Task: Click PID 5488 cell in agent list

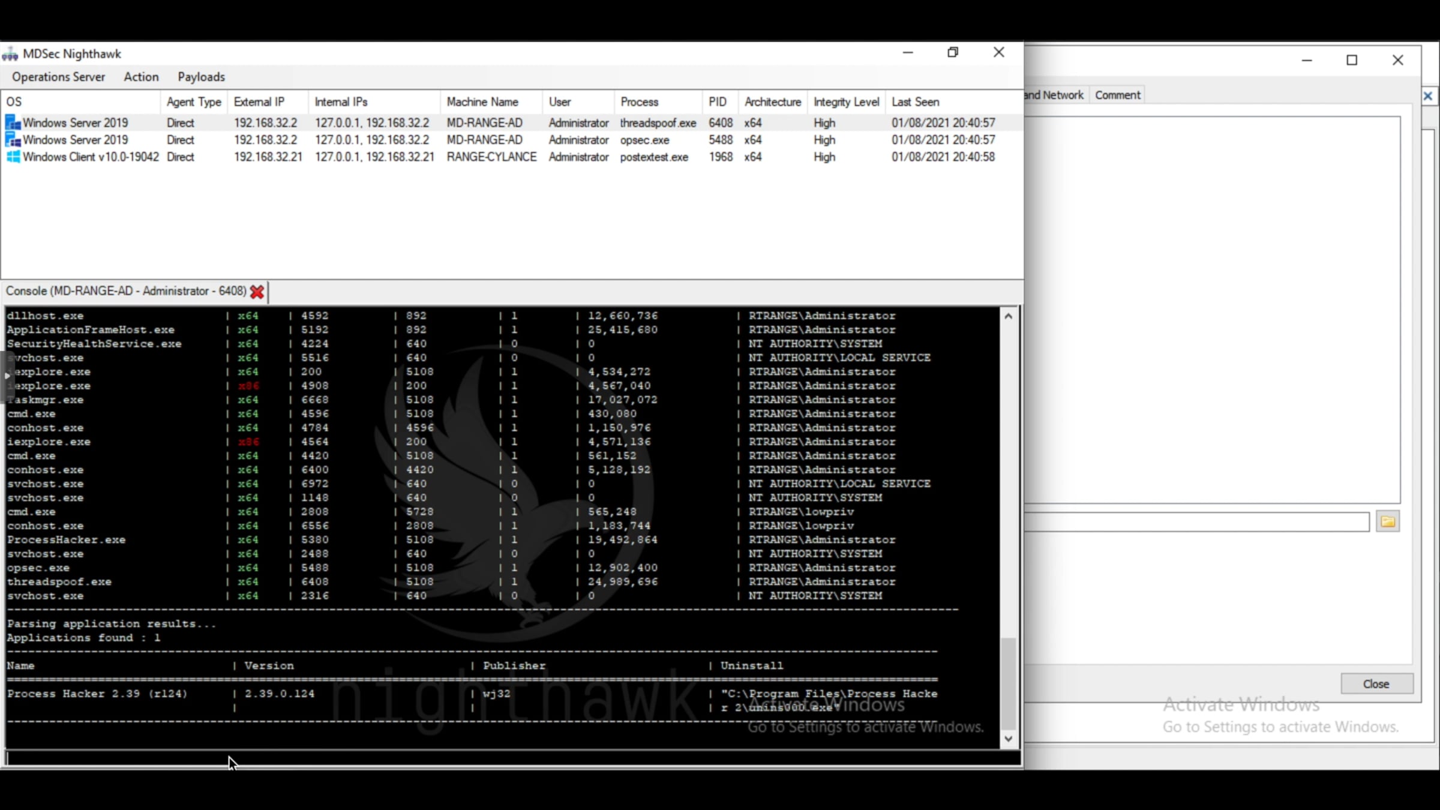Action: [721, 140]
